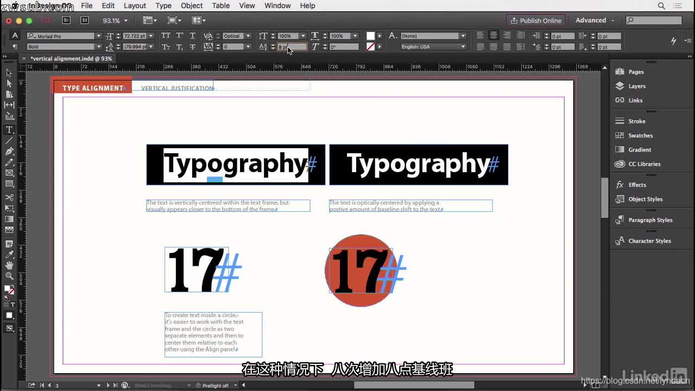Screen dimensions: 695x391
Task: Toggle All Caps formatting
Action: point(165,35)
